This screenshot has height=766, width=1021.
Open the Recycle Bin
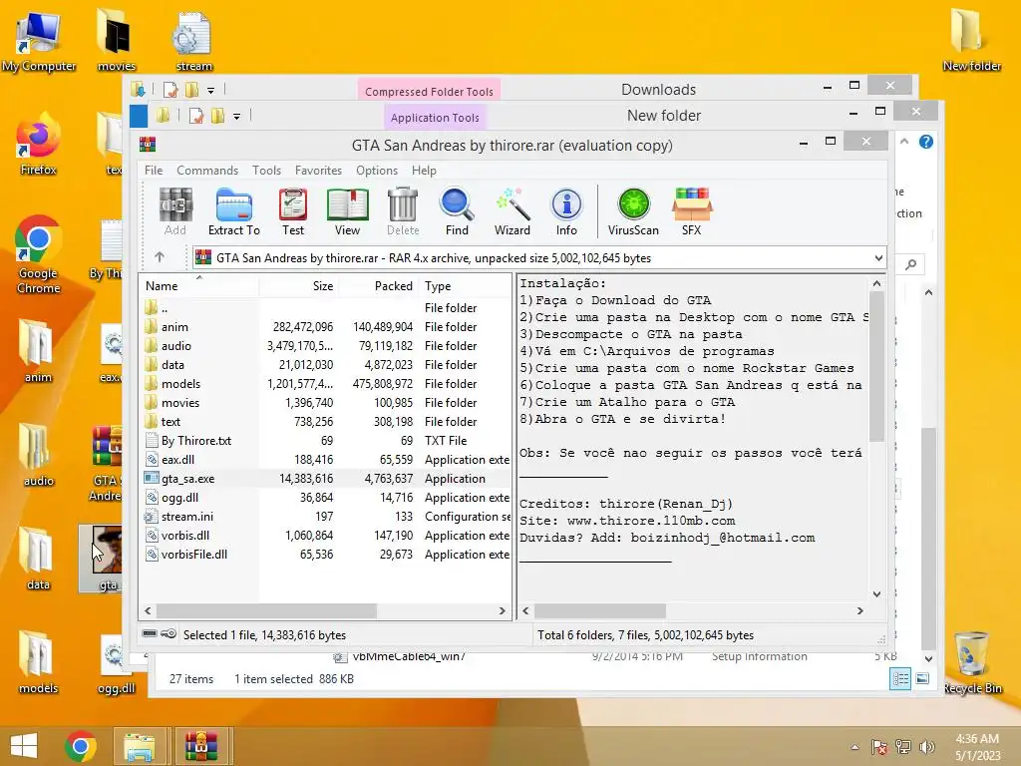coord(971,663)
